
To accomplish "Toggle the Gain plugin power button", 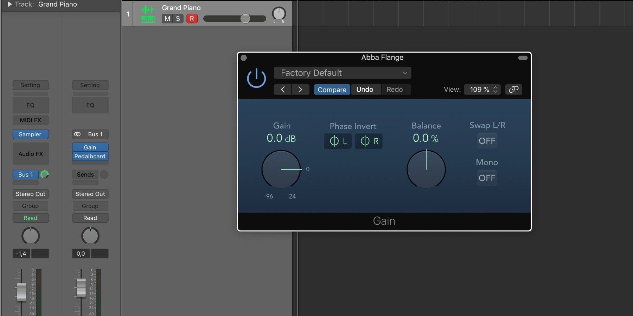I will coord(256,78).
